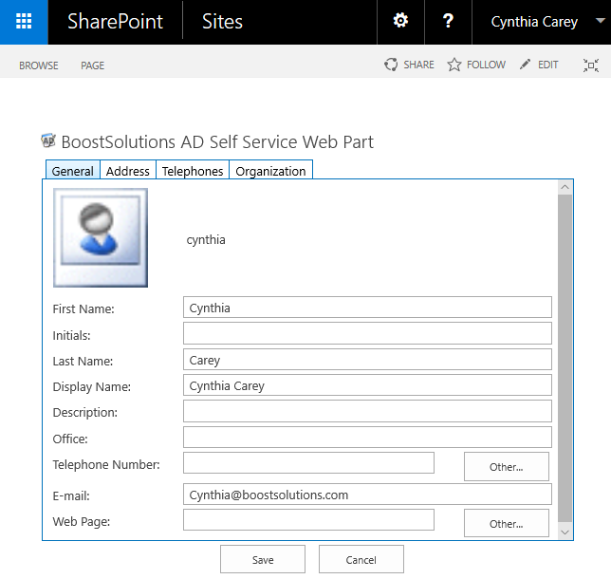This screenshot has width=611, height=579.
Task: Click the Description field
Action: point(367,411)
